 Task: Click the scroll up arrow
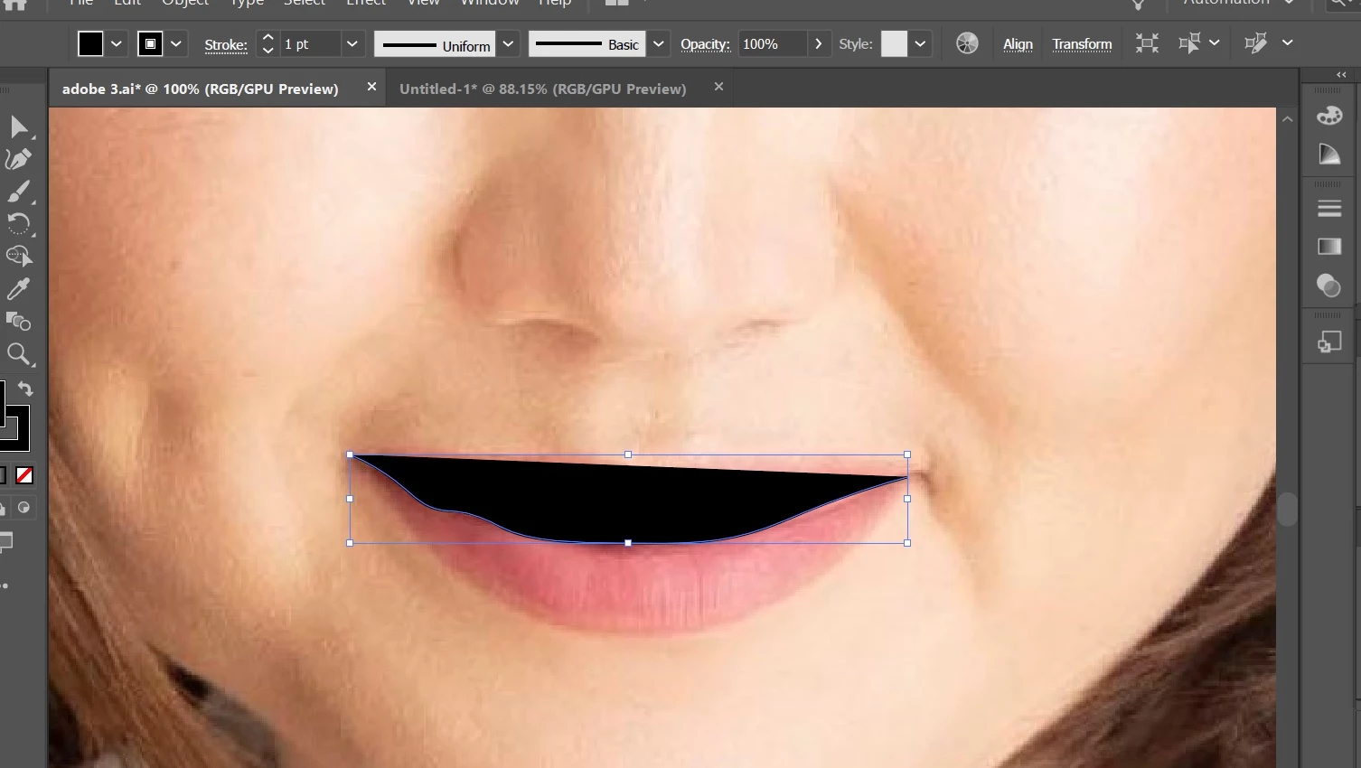pyautogui.click(x=1287, y=119)
